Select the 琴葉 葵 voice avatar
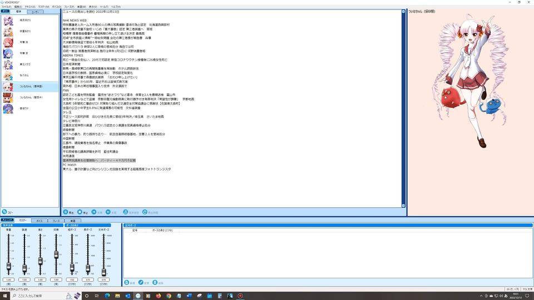 click(x=8, y=53)
